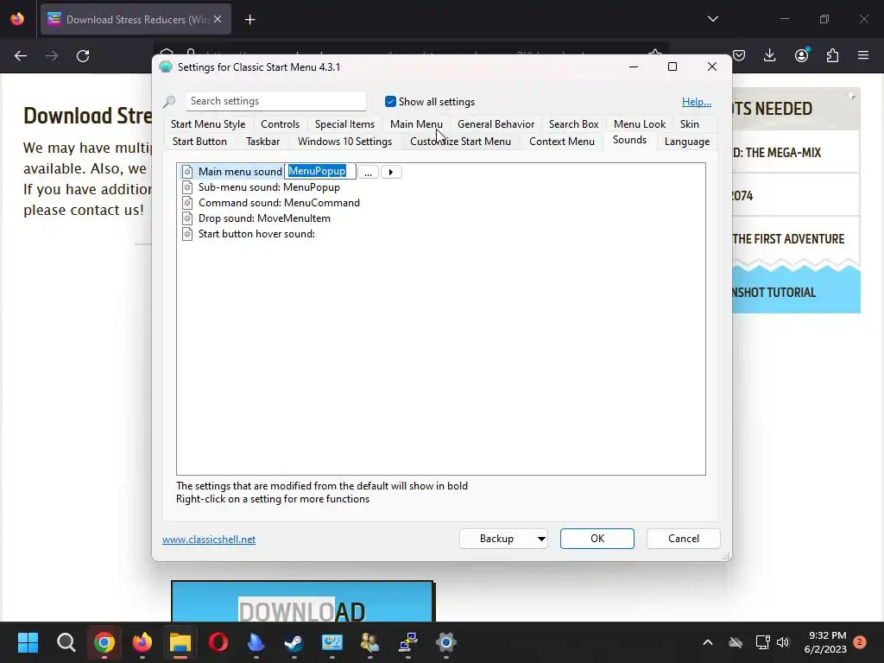Open the Windows Start button
884x663 pixels.
tap(28, 642)
